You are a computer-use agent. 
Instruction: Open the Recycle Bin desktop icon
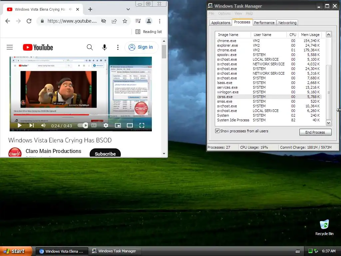324,228
